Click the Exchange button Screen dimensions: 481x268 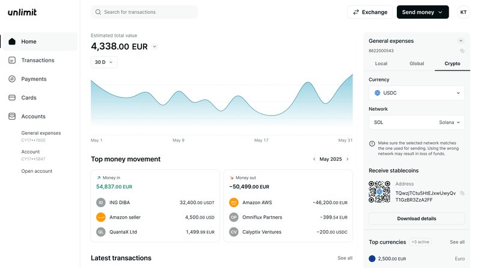click(x=370, y=12)
